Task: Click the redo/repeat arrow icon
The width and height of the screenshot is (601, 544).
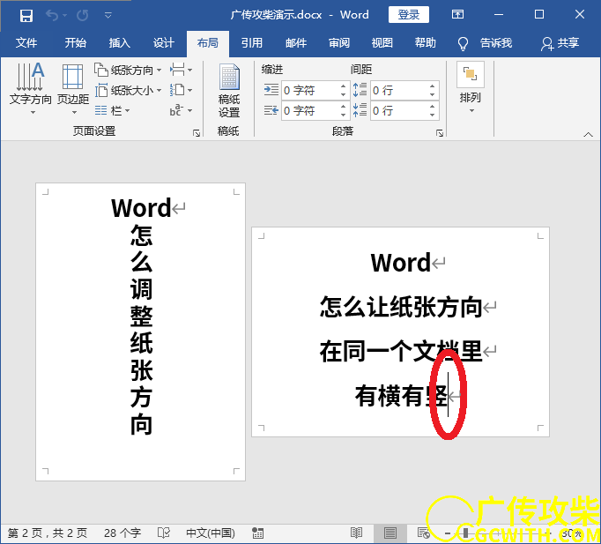Action: coord(83,16)
